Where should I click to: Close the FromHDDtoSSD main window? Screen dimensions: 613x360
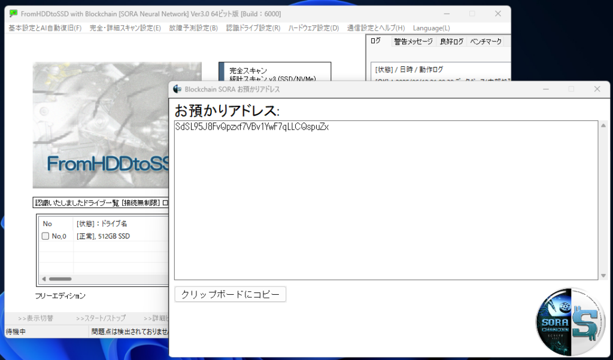point(497,14)
